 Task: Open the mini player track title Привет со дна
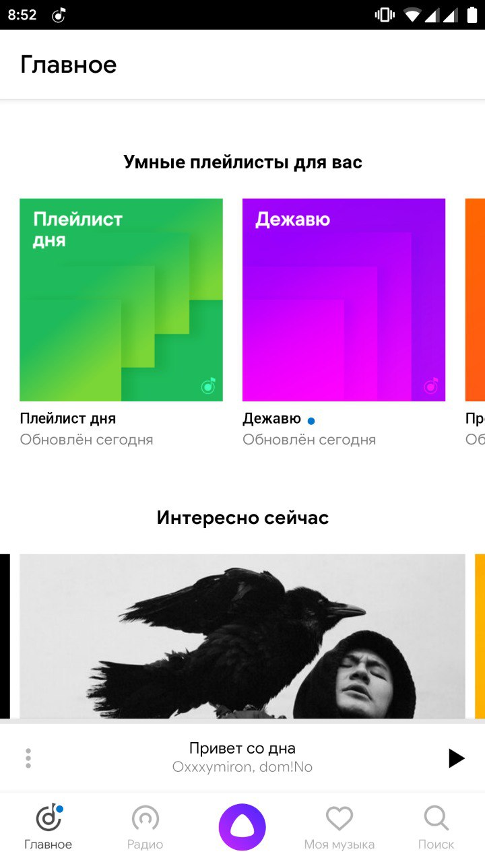(243, 748)
